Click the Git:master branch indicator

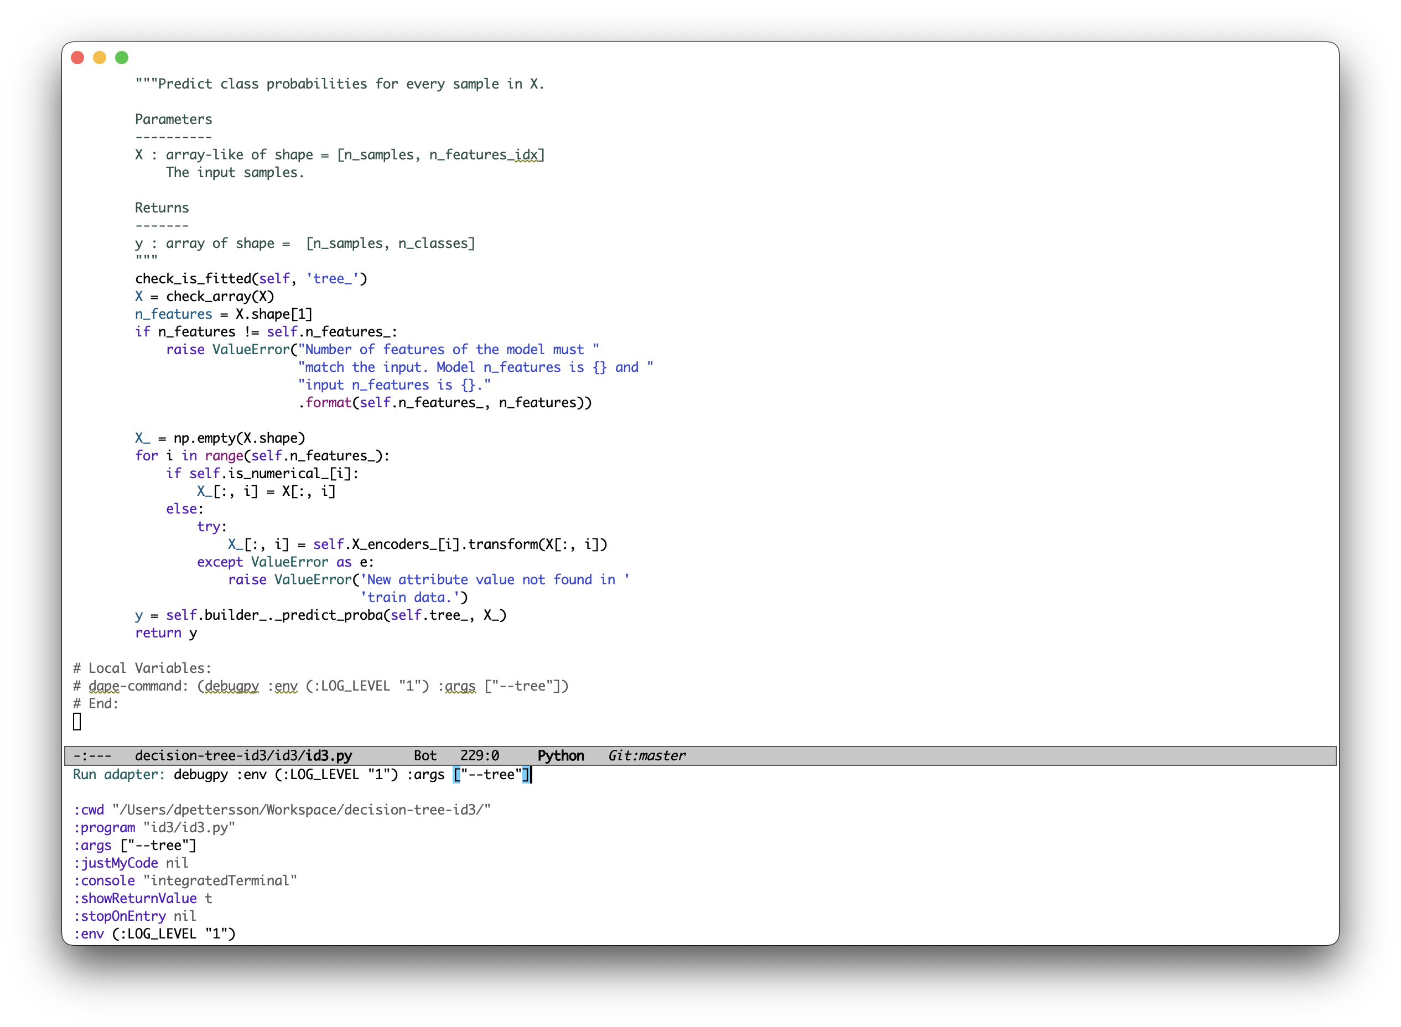[x=646, y=755]
